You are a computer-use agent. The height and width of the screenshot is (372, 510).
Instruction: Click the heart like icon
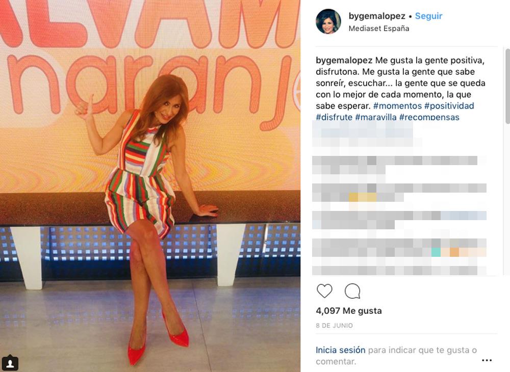324,291
